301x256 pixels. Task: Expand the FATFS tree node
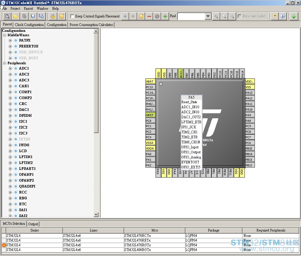10,40
